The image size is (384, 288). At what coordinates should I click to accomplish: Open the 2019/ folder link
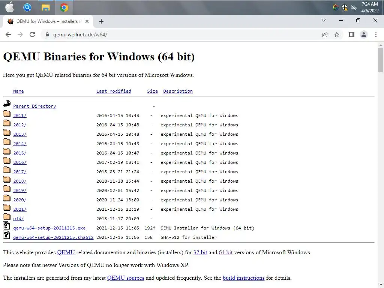[20, 190]
